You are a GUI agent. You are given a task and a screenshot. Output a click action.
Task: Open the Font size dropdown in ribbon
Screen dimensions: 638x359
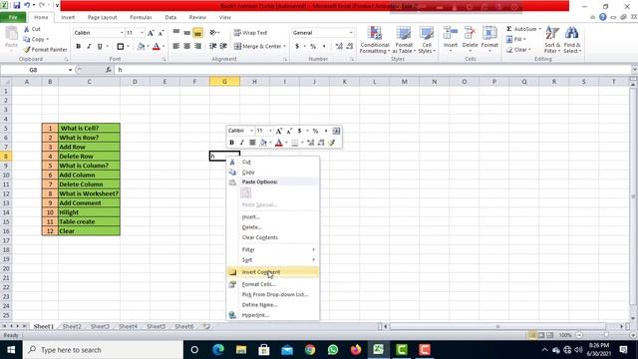click(x=142, y=33)
